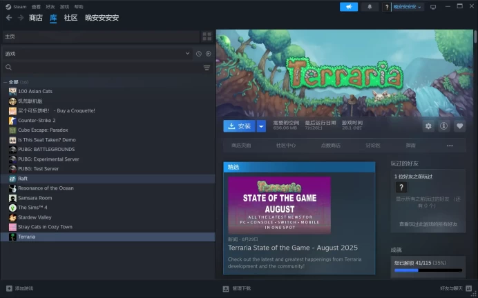
Task: Click 查看玩过此游戏的所有好友 link
Action: click(x=428, y=224)
